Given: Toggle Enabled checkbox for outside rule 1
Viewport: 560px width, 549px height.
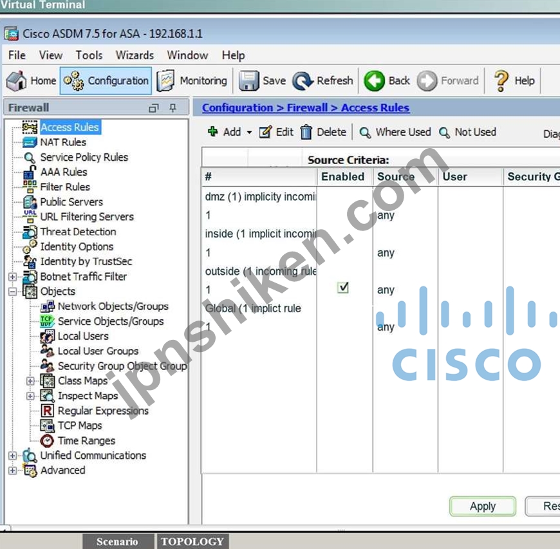Looking at the screenshot, I should (343, 288).
